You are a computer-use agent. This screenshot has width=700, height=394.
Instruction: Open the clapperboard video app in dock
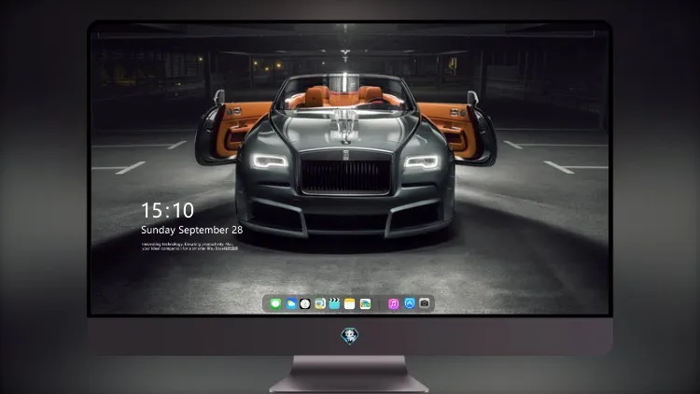click(x=334, y=303)
